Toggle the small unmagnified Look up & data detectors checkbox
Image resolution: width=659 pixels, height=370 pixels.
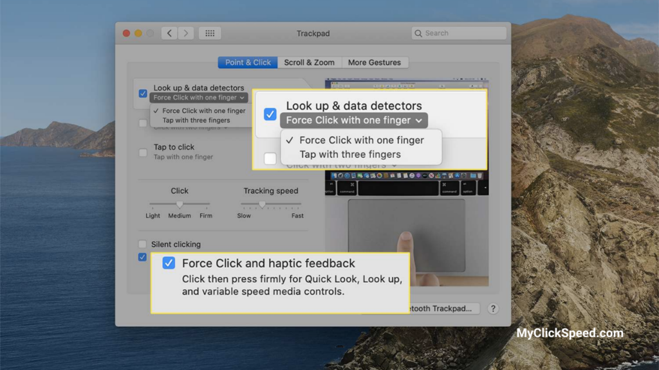[143, 93]
